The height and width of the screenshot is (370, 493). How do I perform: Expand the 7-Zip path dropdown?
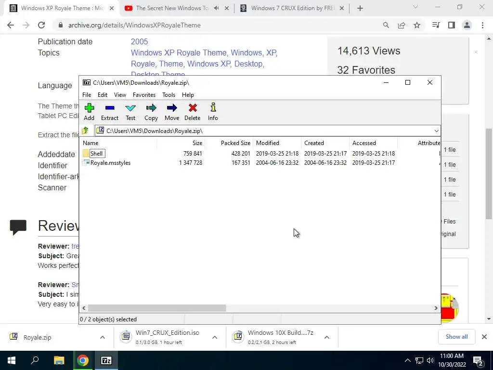[x=436, y=131]
